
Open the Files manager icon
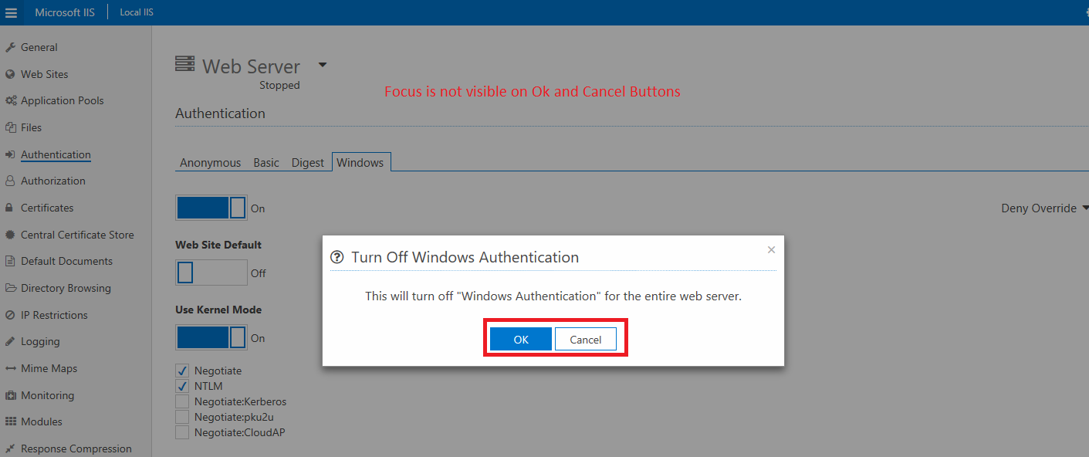coord(12,127)
